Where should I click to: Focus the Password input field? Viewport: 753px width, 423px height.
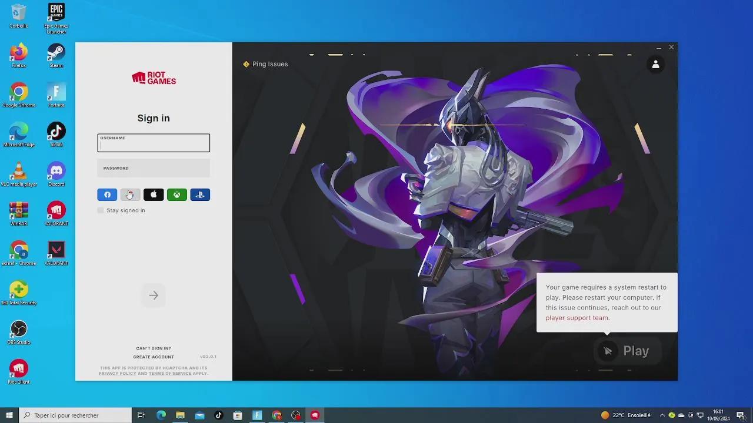point(154,168)
